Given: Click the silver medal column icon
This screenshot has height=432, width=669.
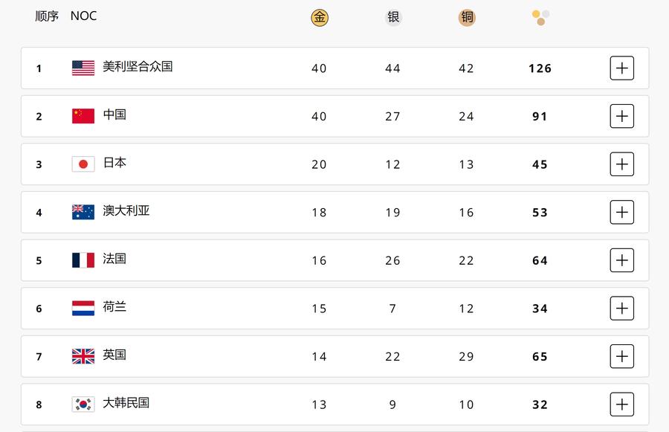Looking at the screenshot, I should 393,18.
